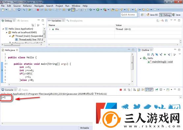Click Remove All Terminated Launches in Console
Viewport: 183px width, 130px height.
pos(129,90)
